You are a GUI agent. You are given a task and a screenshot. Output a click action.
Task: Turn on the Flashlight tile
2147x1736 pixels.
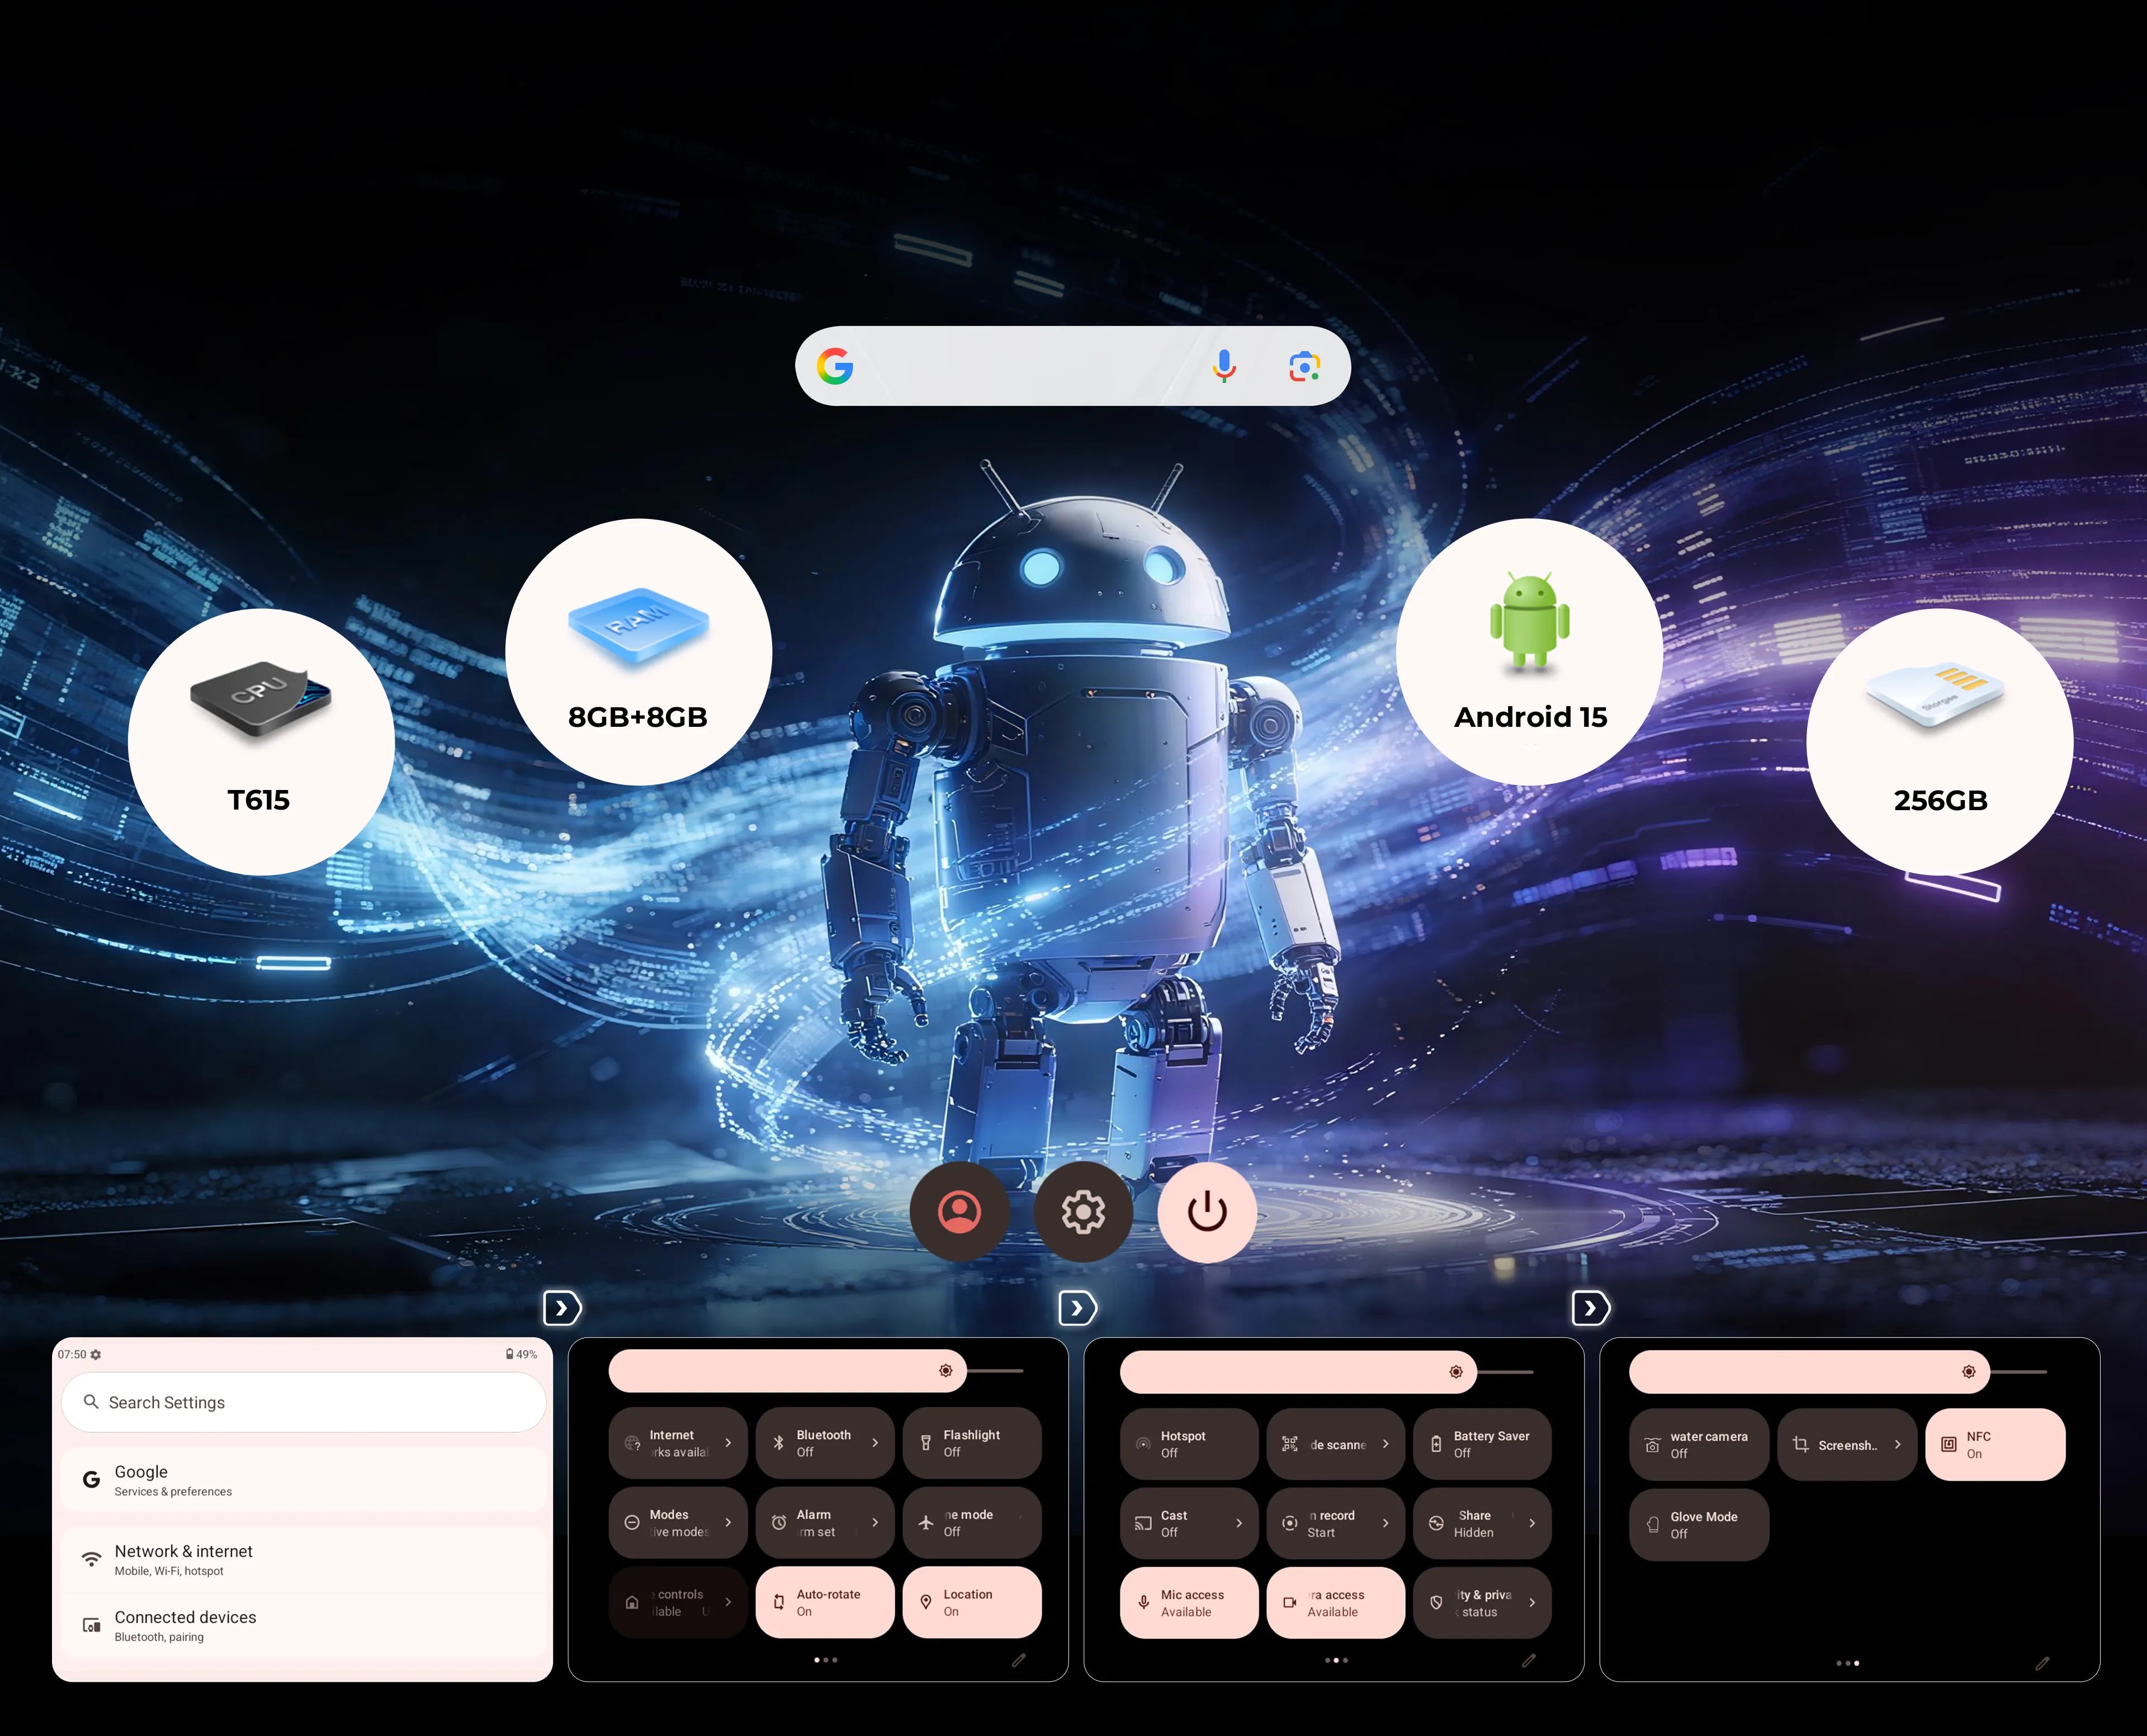click(x=971, y=1443)
